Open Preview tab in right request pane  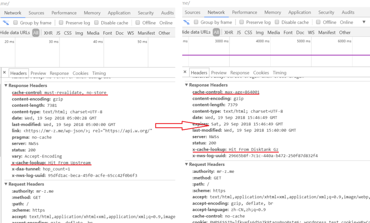(x=219, y=73)
